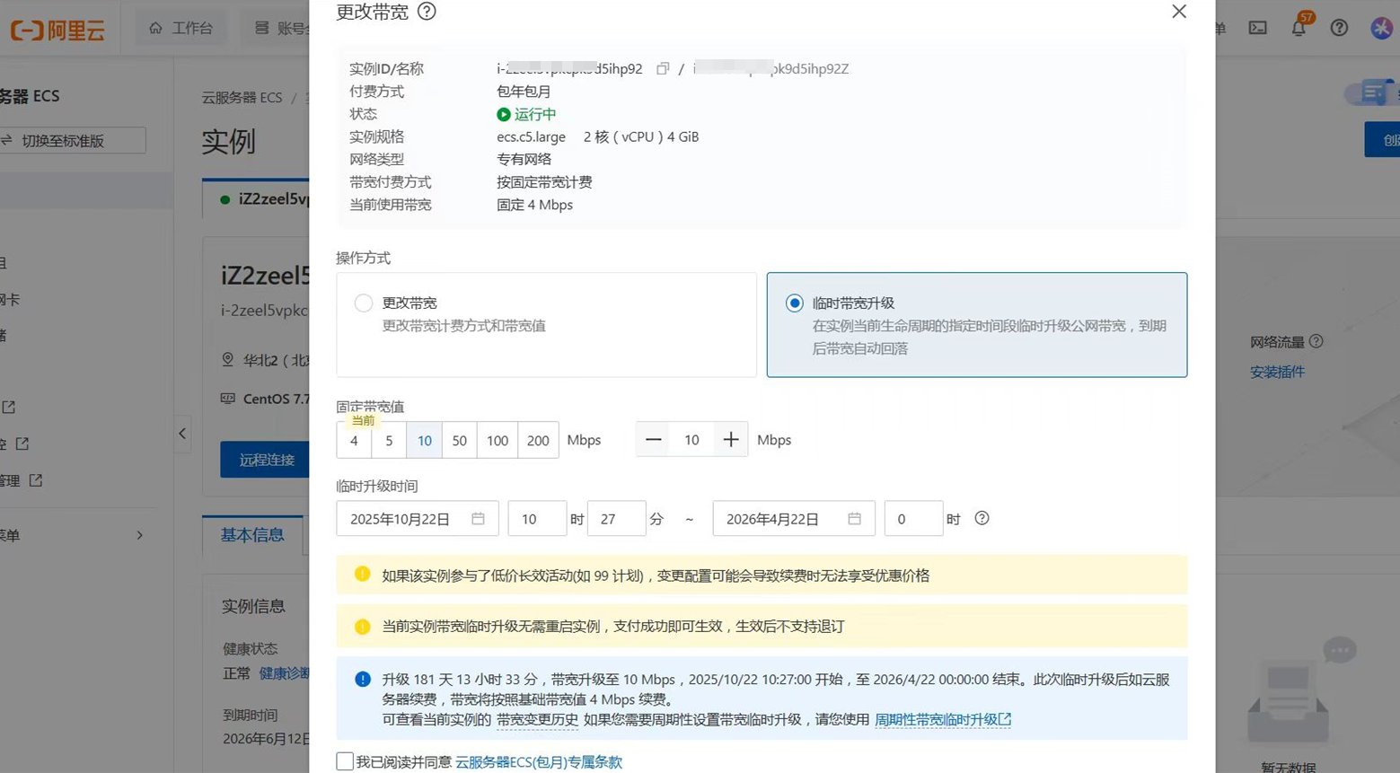
Task: Choose the 200 Mbps bandwidth preset
Action: pos(538,440)
